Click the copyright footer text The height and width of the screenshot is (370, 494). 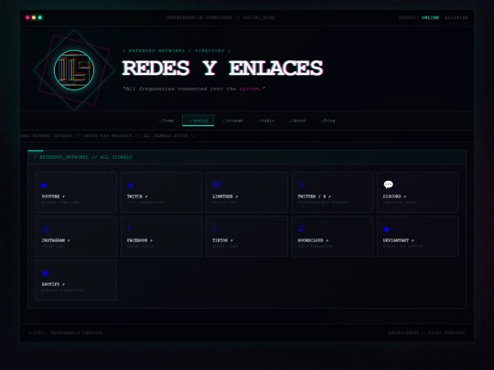click(x=66, y=333)
